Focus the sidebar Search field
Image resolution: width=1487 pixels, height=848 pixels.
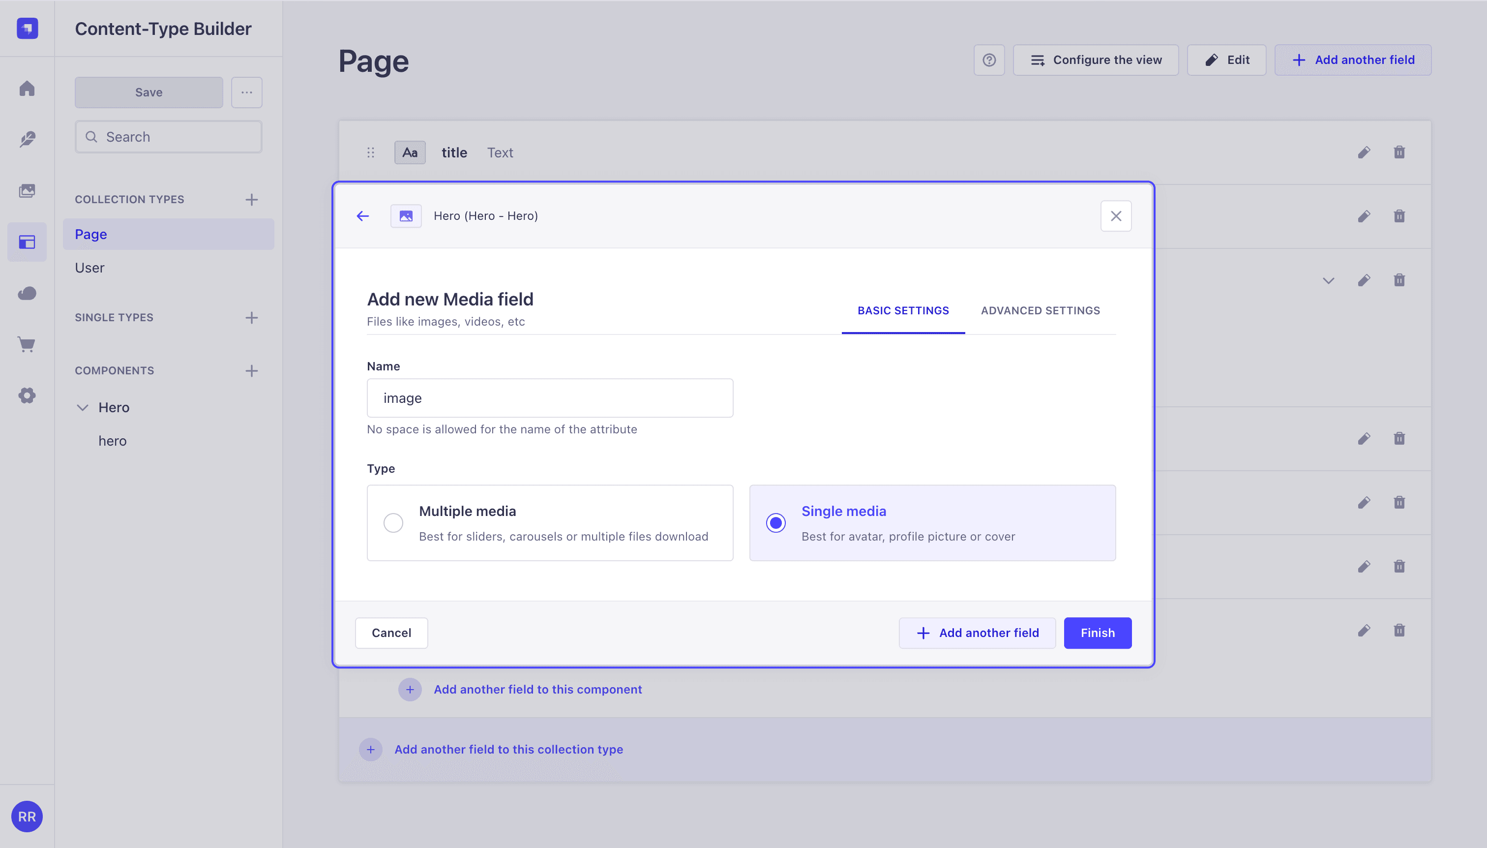point(168,137)
